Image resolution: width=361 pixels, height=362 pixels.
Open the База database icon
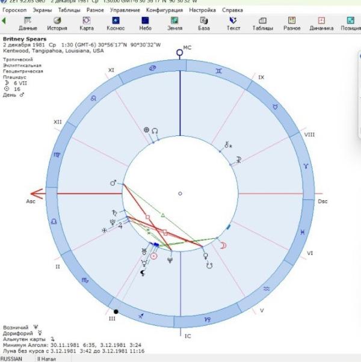[x=204, y=24]
